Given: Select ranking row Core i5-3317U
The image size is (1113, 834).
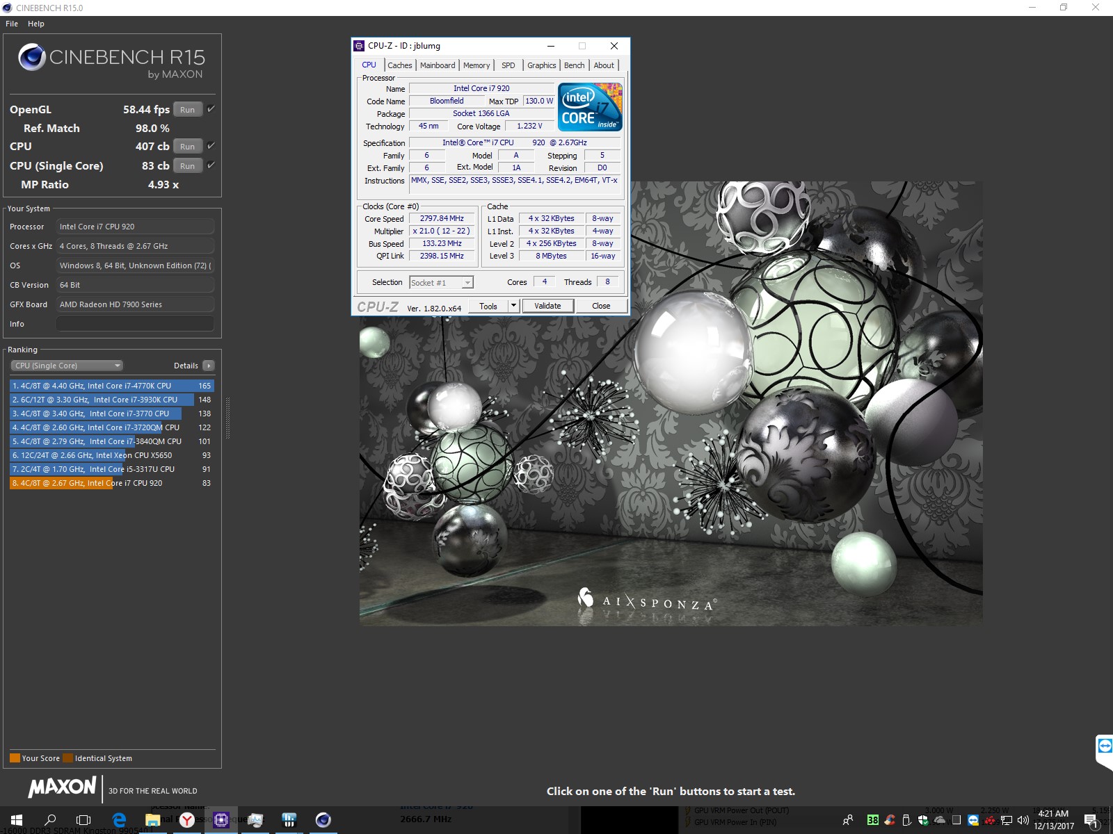Looking at the screenshot, I should tap(112, 469).
